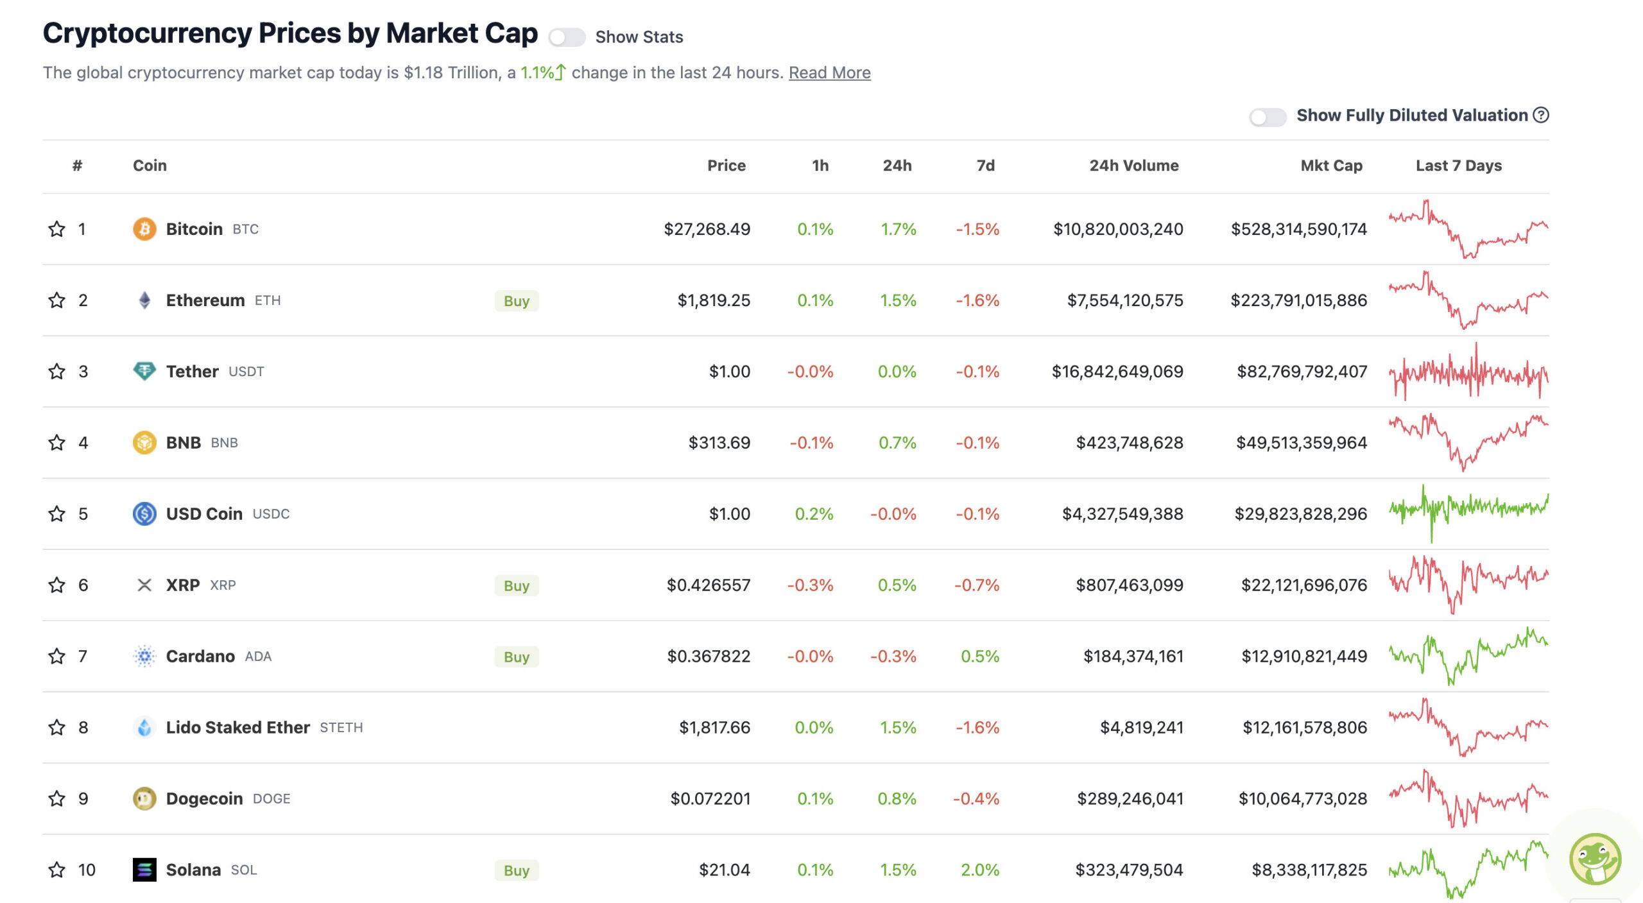Open the Tether coin page
The width and height of the screenshot is (1643, 903).
click(193, 372)
